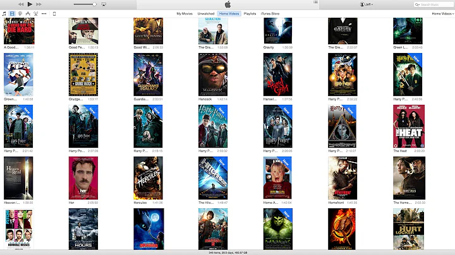Go to the iTunes Store tab
The image size is (455, 255).
tap(270, 14)
